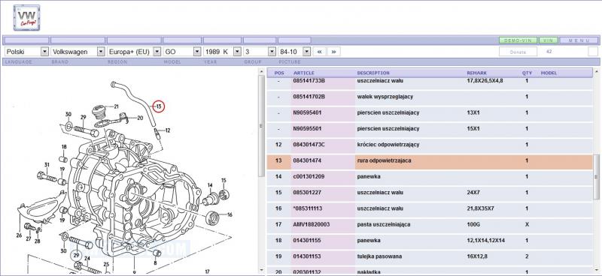Select article number N90595501
This screenshot has height=276, width=602.
coord(307,129)
